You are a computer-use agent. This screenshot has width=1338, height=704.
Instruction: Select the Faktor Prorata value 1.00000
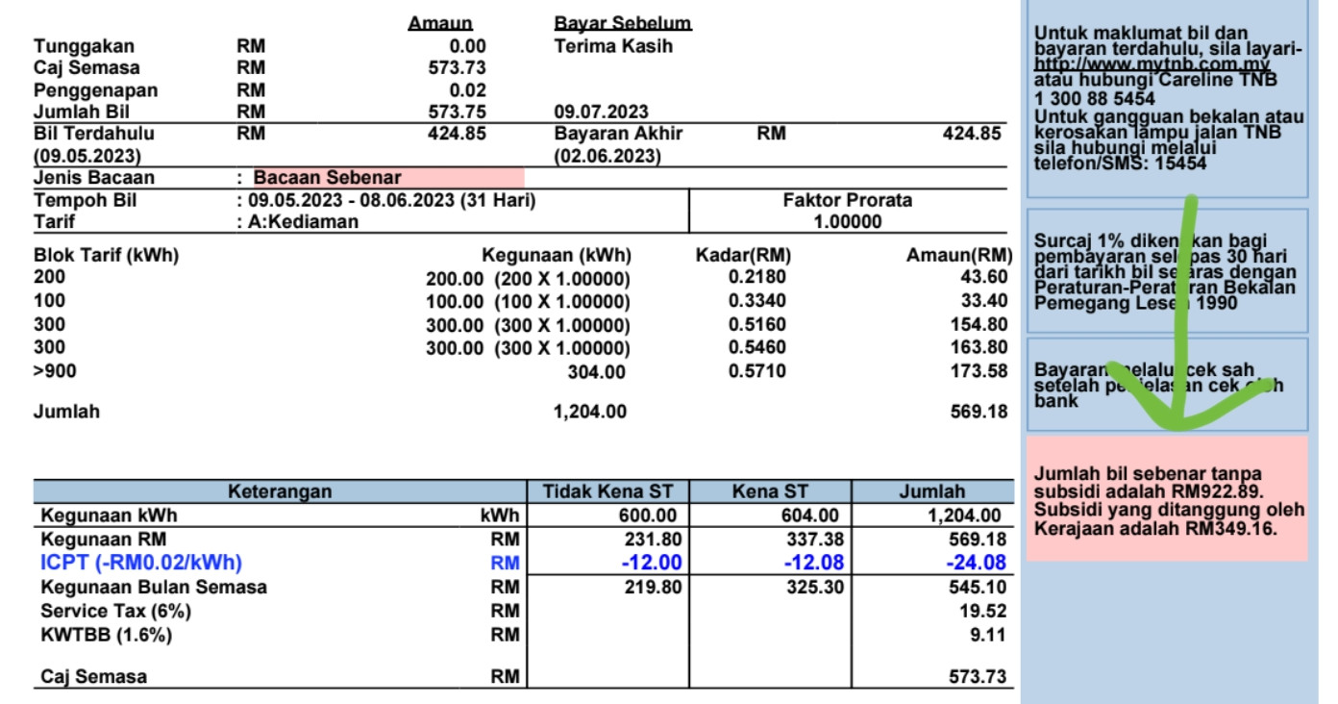[847, 222]
